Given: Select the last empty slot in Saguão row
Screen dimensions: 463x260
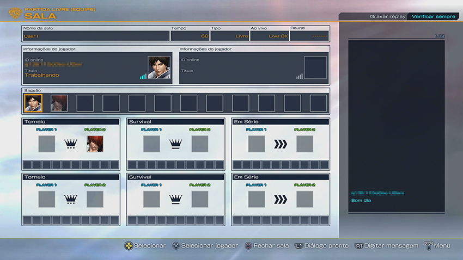Looking at the screenshot, I should pos(318,103).
